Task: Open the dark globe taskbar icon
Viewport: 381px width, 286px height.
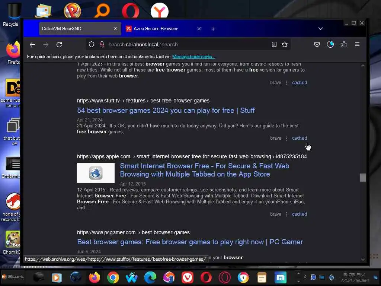Action: click(x=76, y=277)
